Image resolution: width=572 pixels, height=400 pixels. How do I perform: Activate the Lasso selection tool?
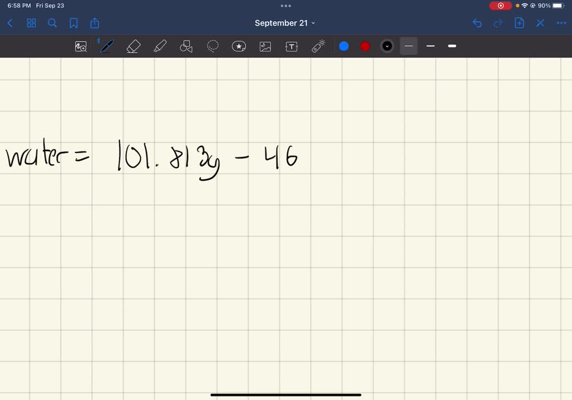(x=212, y=46)
